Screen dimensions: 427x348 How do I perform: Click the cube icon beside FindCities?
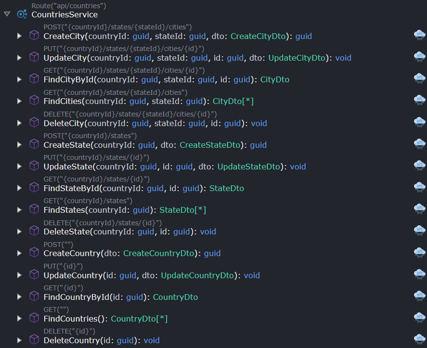(34, 100)
